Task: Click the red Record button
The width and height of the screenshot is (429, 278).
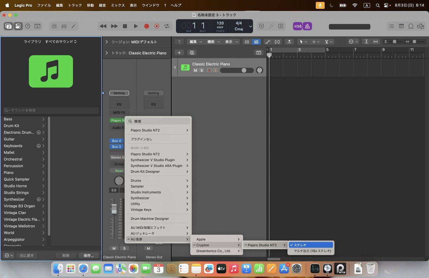Action: pyautogui.click(x=146, y=26)
